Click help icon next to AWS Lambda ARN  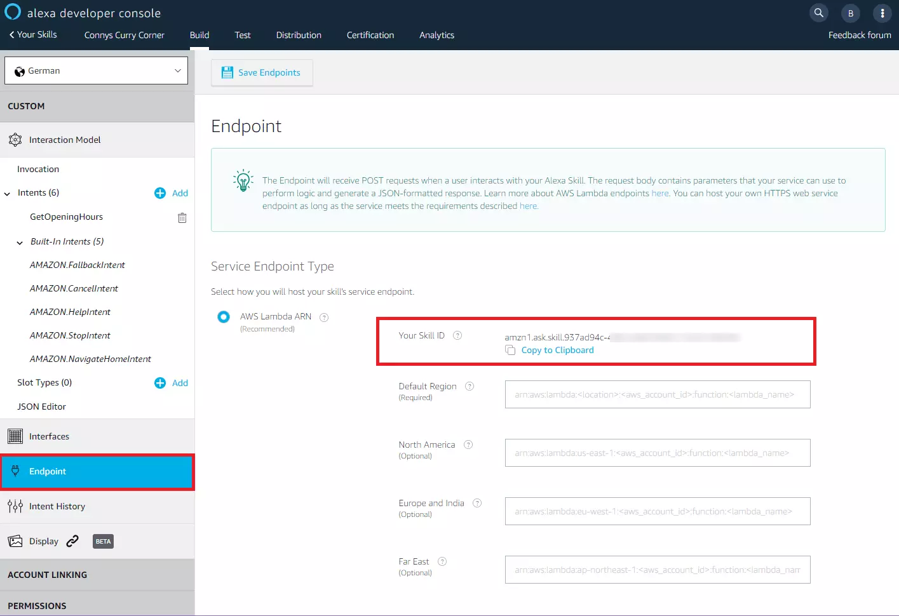pyautogui.click(x=324, y=318)
